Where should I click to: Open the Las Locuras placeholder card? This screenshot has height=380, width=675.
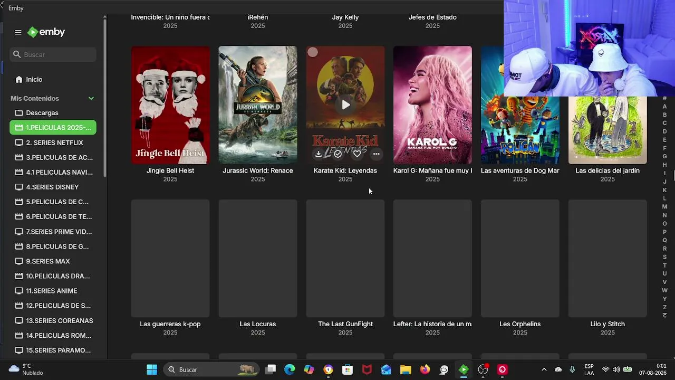(x=258, y=259)
